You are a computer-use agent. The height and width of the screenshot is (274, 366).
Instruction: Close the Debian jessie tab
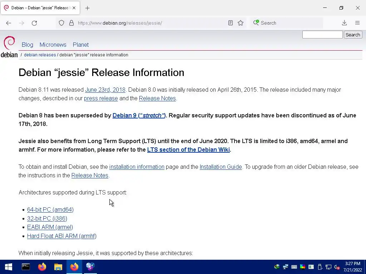click(74, 8)
